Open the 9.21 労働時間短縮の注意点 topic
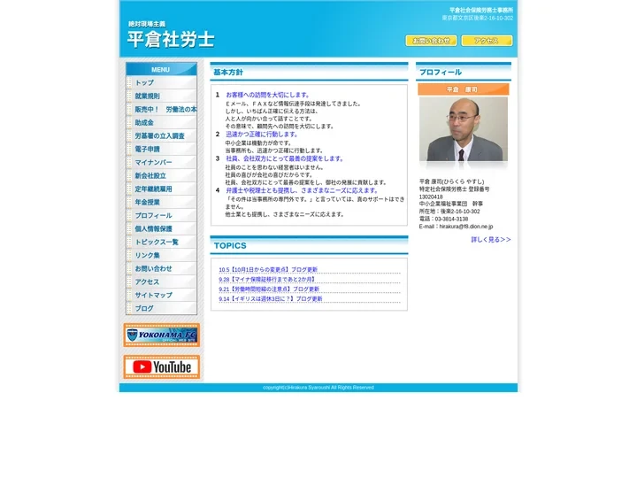637x478 pixels. (269, 289)
